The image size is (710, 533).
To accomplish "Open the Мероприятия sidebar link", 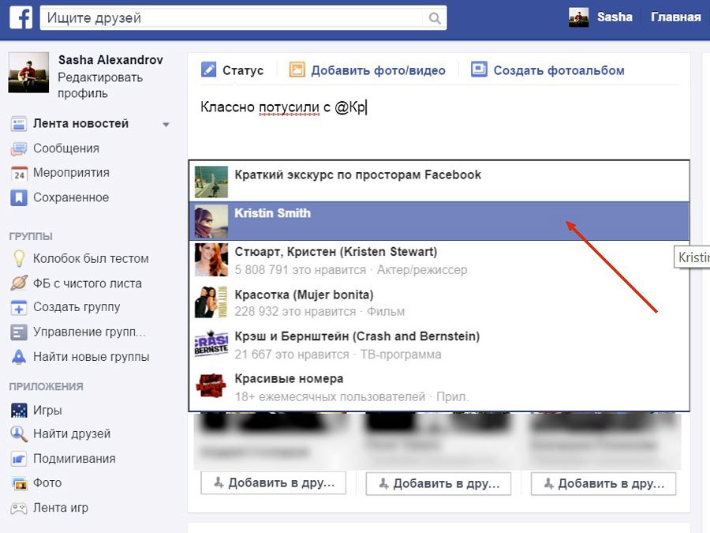I will coord(71,173).
